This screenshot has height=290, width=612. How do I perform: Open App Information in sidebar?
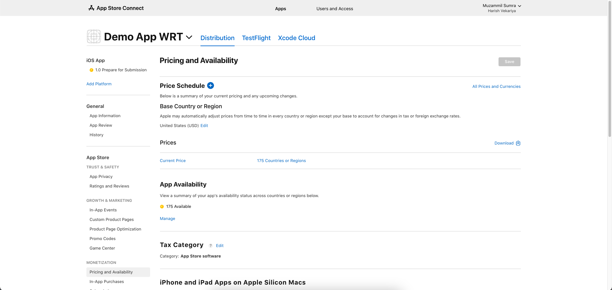(x=105, y=116)
